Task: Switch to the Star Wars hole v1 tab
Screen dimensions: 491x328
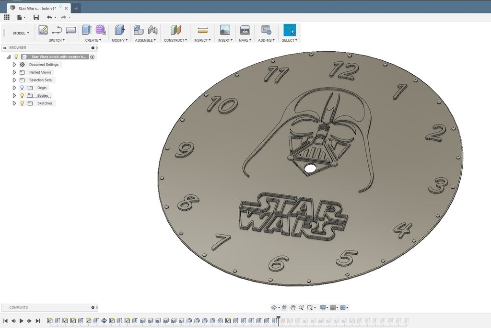Action: (37, 9)
